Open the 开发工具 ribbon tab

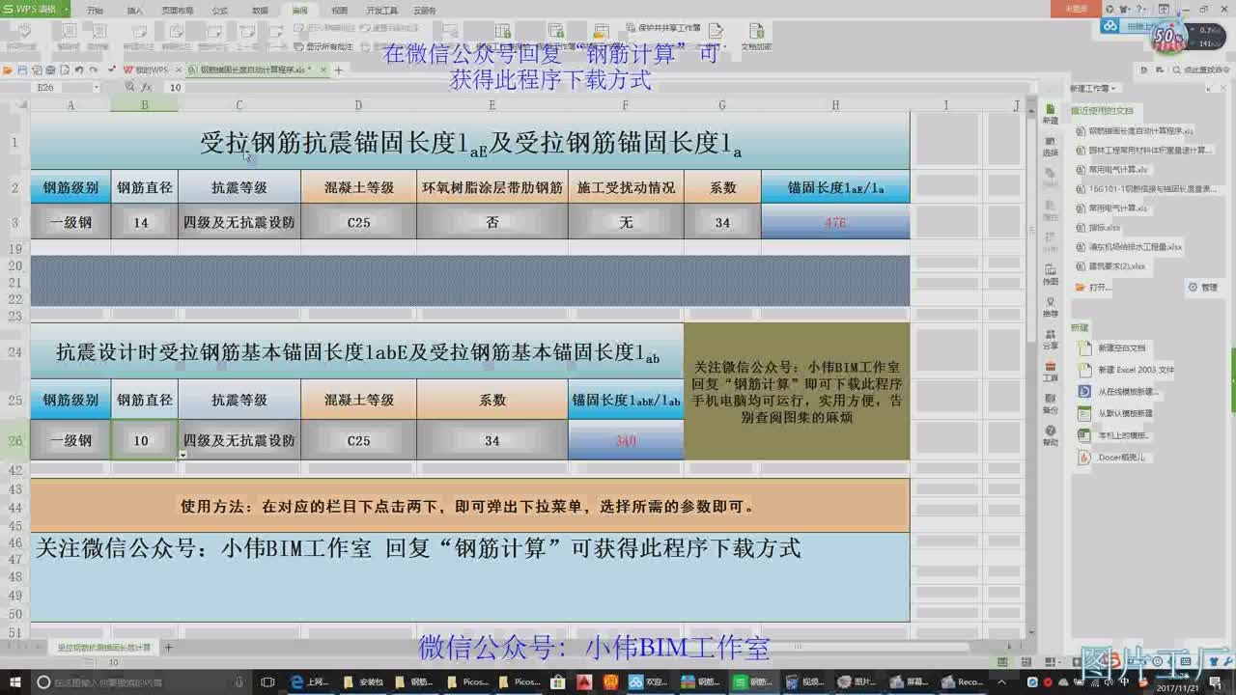pos(381,10)
